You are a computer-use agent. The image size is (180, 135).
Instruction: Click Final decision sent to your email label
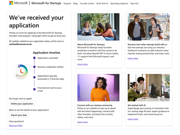49,89
